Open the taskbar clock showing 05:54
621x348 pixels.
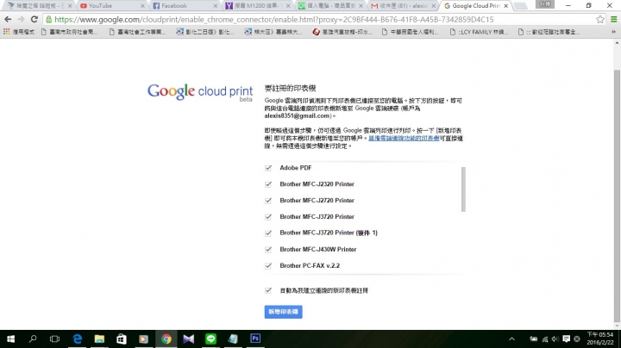(x=599, y=339)
